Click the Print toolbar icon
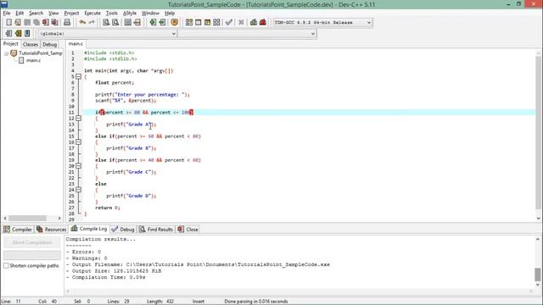The height and width of the screenshot is (305, 543). tap(67, 23)
